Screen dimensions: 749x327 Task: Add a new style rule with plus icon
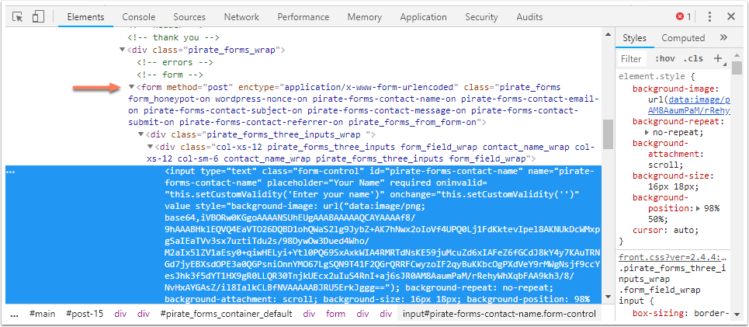coord(717,58)
